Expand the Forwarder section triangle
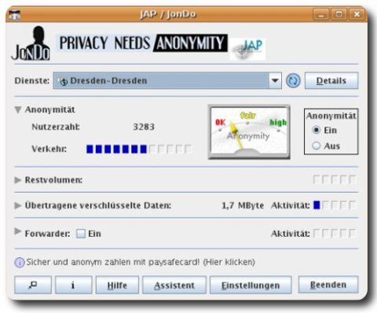Screen dimensions: 377x313 tap(18, 231)
